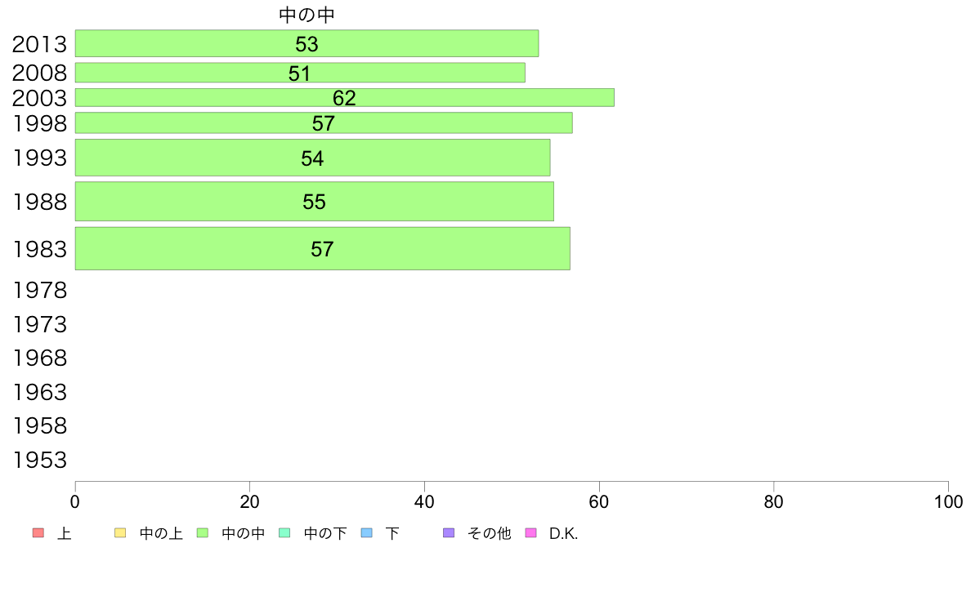Click the 100 axis tick label
Viewport: 971px width, 601px height.
[x=948, y=502]
